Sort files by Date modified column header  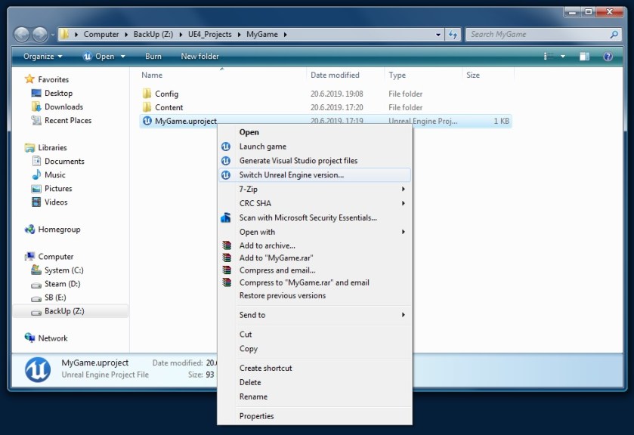point(335,76)
